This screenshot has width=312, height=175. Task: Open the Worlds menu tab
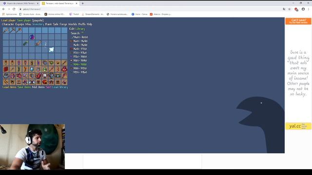pyautogui.click(x=73, y=24)
